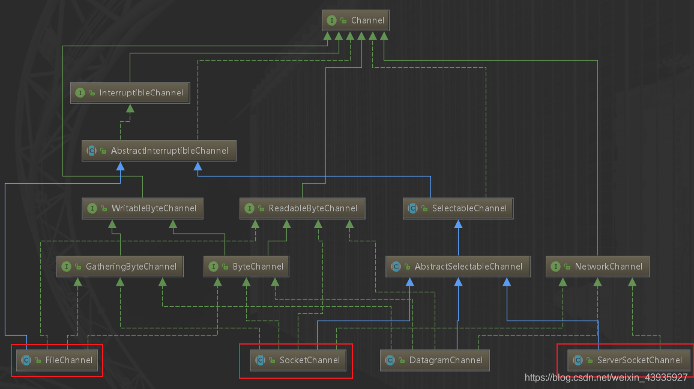This screenshot has width=694, height=389.
Task: Click the Channel label text at top
Action: [x=367, y=20]
